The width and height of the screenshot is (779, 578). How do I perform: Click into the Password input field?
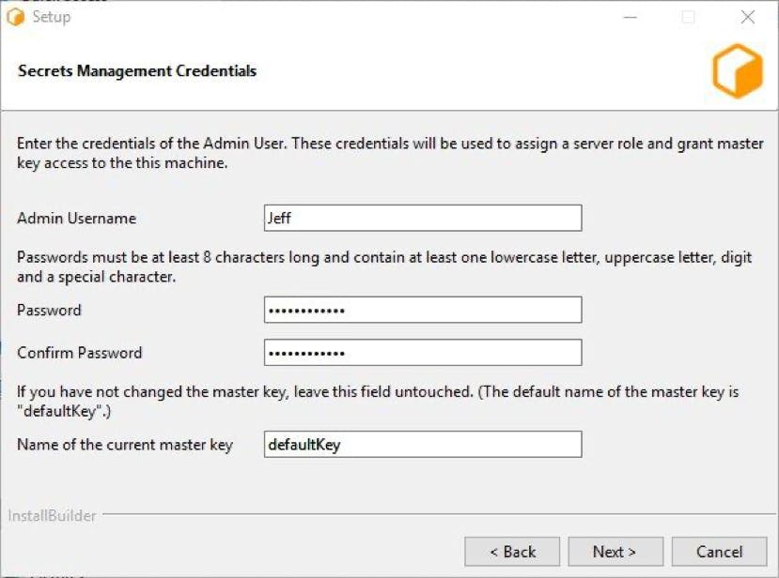point(423,310)
